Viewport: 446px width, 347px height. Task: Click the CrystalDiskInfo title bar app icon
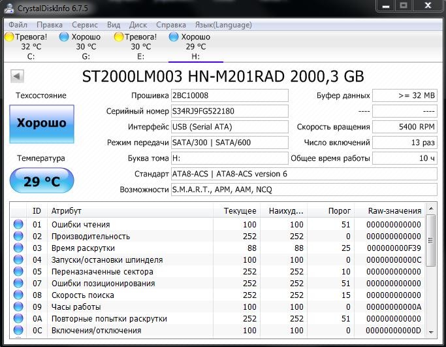click(x=9, y=8)
